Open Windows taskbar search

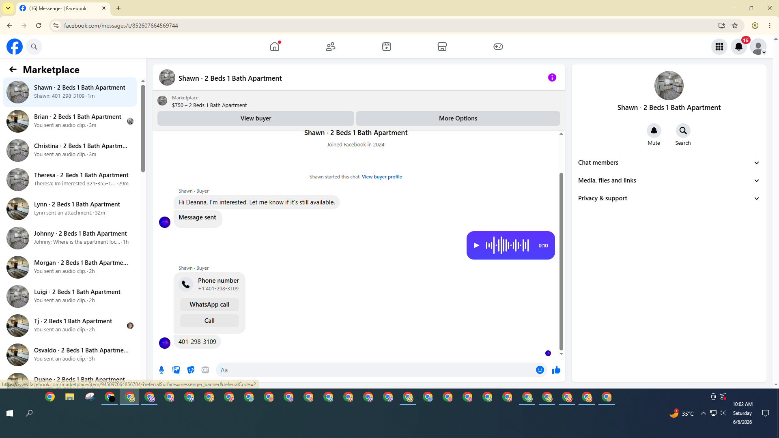[29, 413]
